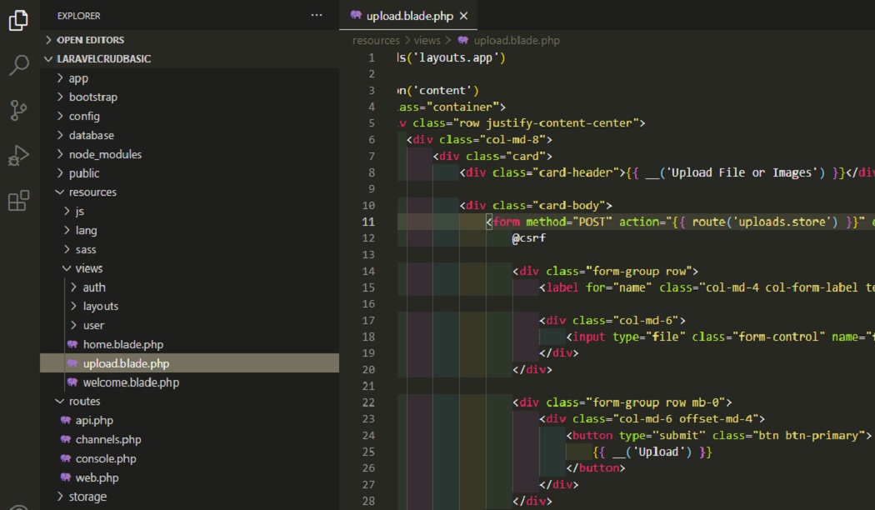
Task: Expand the user folder
Action: point(190,325)
